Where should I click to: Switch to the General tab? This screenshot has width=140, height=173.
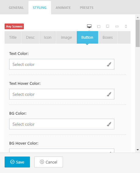[16, 8]
